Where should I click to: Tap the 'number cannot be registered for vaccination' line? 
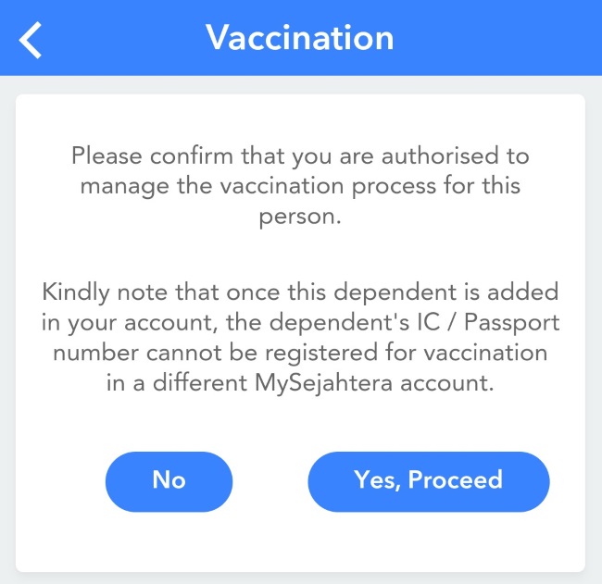[x=300, y=353]
